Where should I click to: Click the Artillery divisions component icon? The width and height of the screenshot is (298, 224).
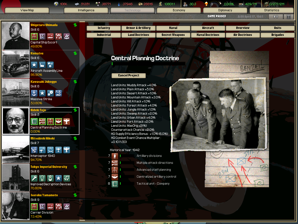click(x=115, y=156)
